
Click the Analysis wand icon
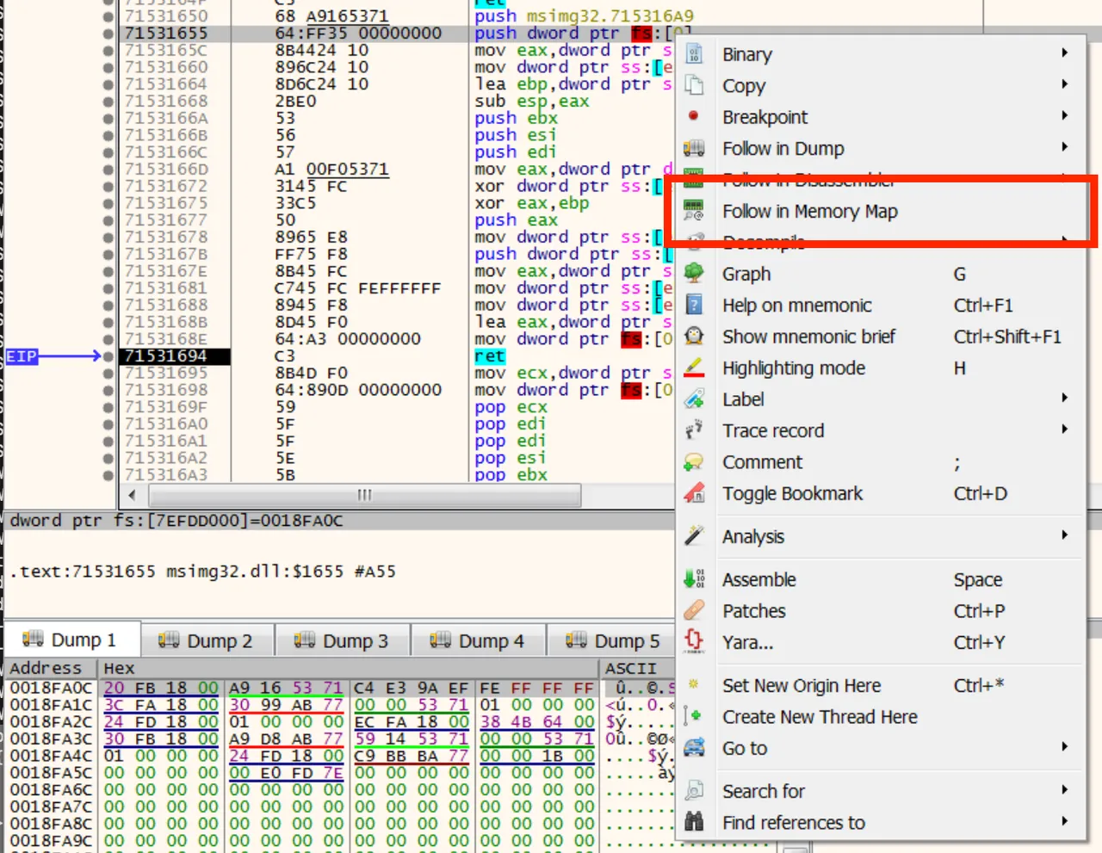pos(694,536)
